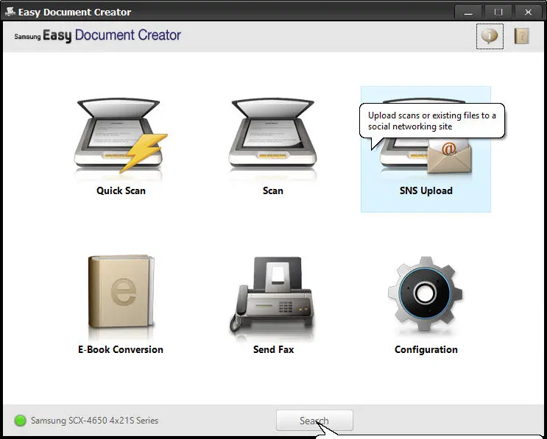Click the info speech bubble icon
The width and height of the screenshot is (547, 439).
(490, 36)
